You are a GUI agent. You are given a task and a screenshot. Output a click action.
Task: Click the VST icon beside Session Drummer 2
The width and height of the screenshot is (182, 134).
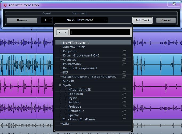coord(124,76)
